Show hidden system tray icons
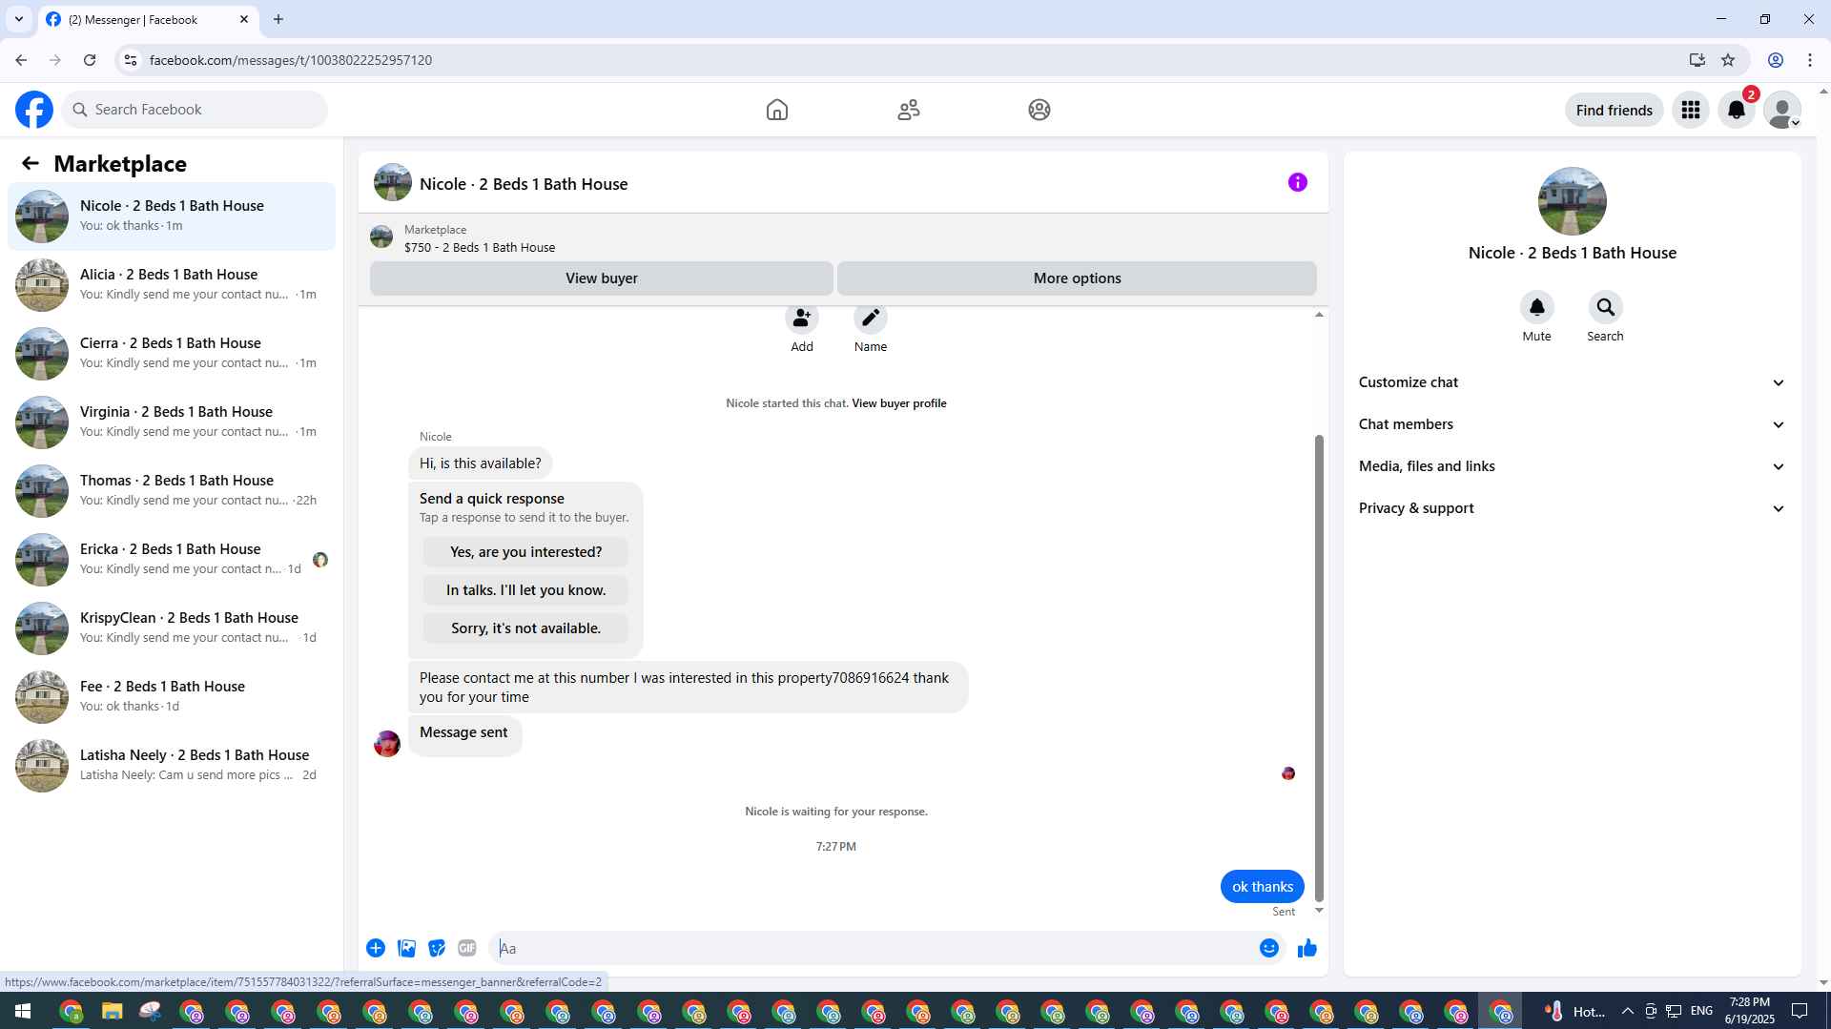Screen dimensions: 1831x1029 click(x=1628, y=1011)
